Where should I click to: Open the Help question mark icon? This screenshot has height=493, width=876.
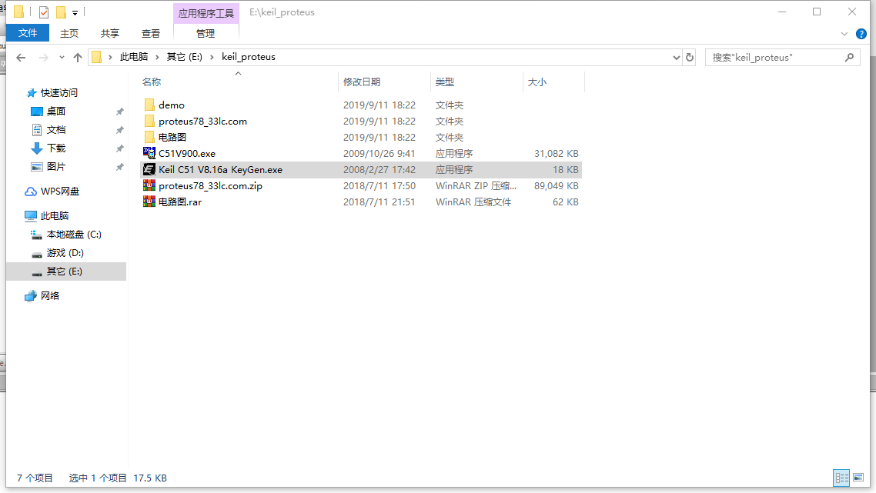coord(861,34)
